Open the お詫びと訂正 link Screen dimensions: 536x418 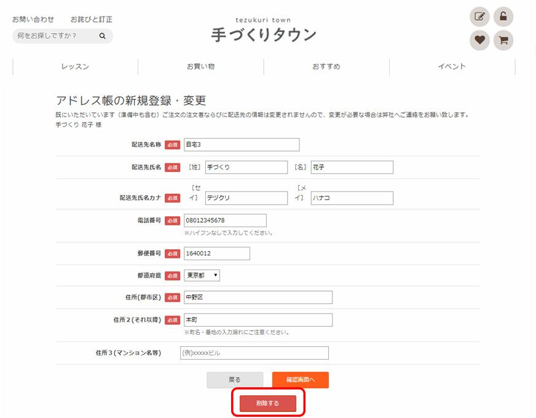(92, 20)
